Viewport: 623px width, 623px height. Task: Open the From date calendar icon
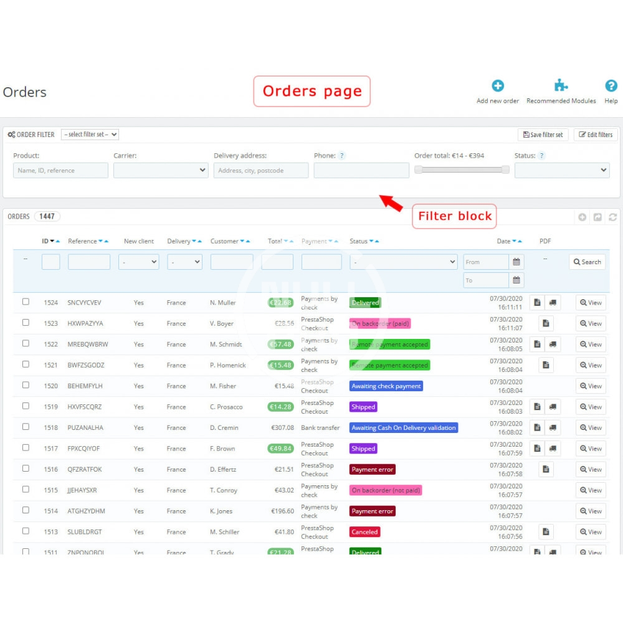(x=516, y=262)
